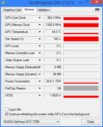Uncheck Continue refreshing in background option
Screen dimensions: 103x127
[x=7, y=114]
